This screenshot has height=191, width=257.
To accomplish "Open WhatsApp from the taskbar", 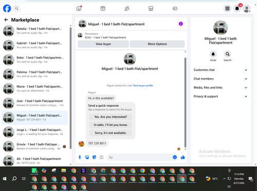I will coord(34,170).
